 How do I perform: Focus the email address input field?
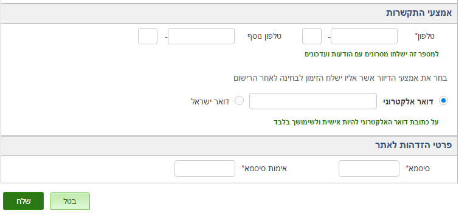click(x=313, y=101)
